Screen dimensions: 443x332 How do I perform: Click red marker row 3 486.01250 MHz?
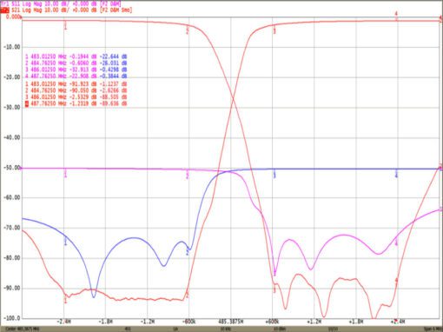(76, 97)
